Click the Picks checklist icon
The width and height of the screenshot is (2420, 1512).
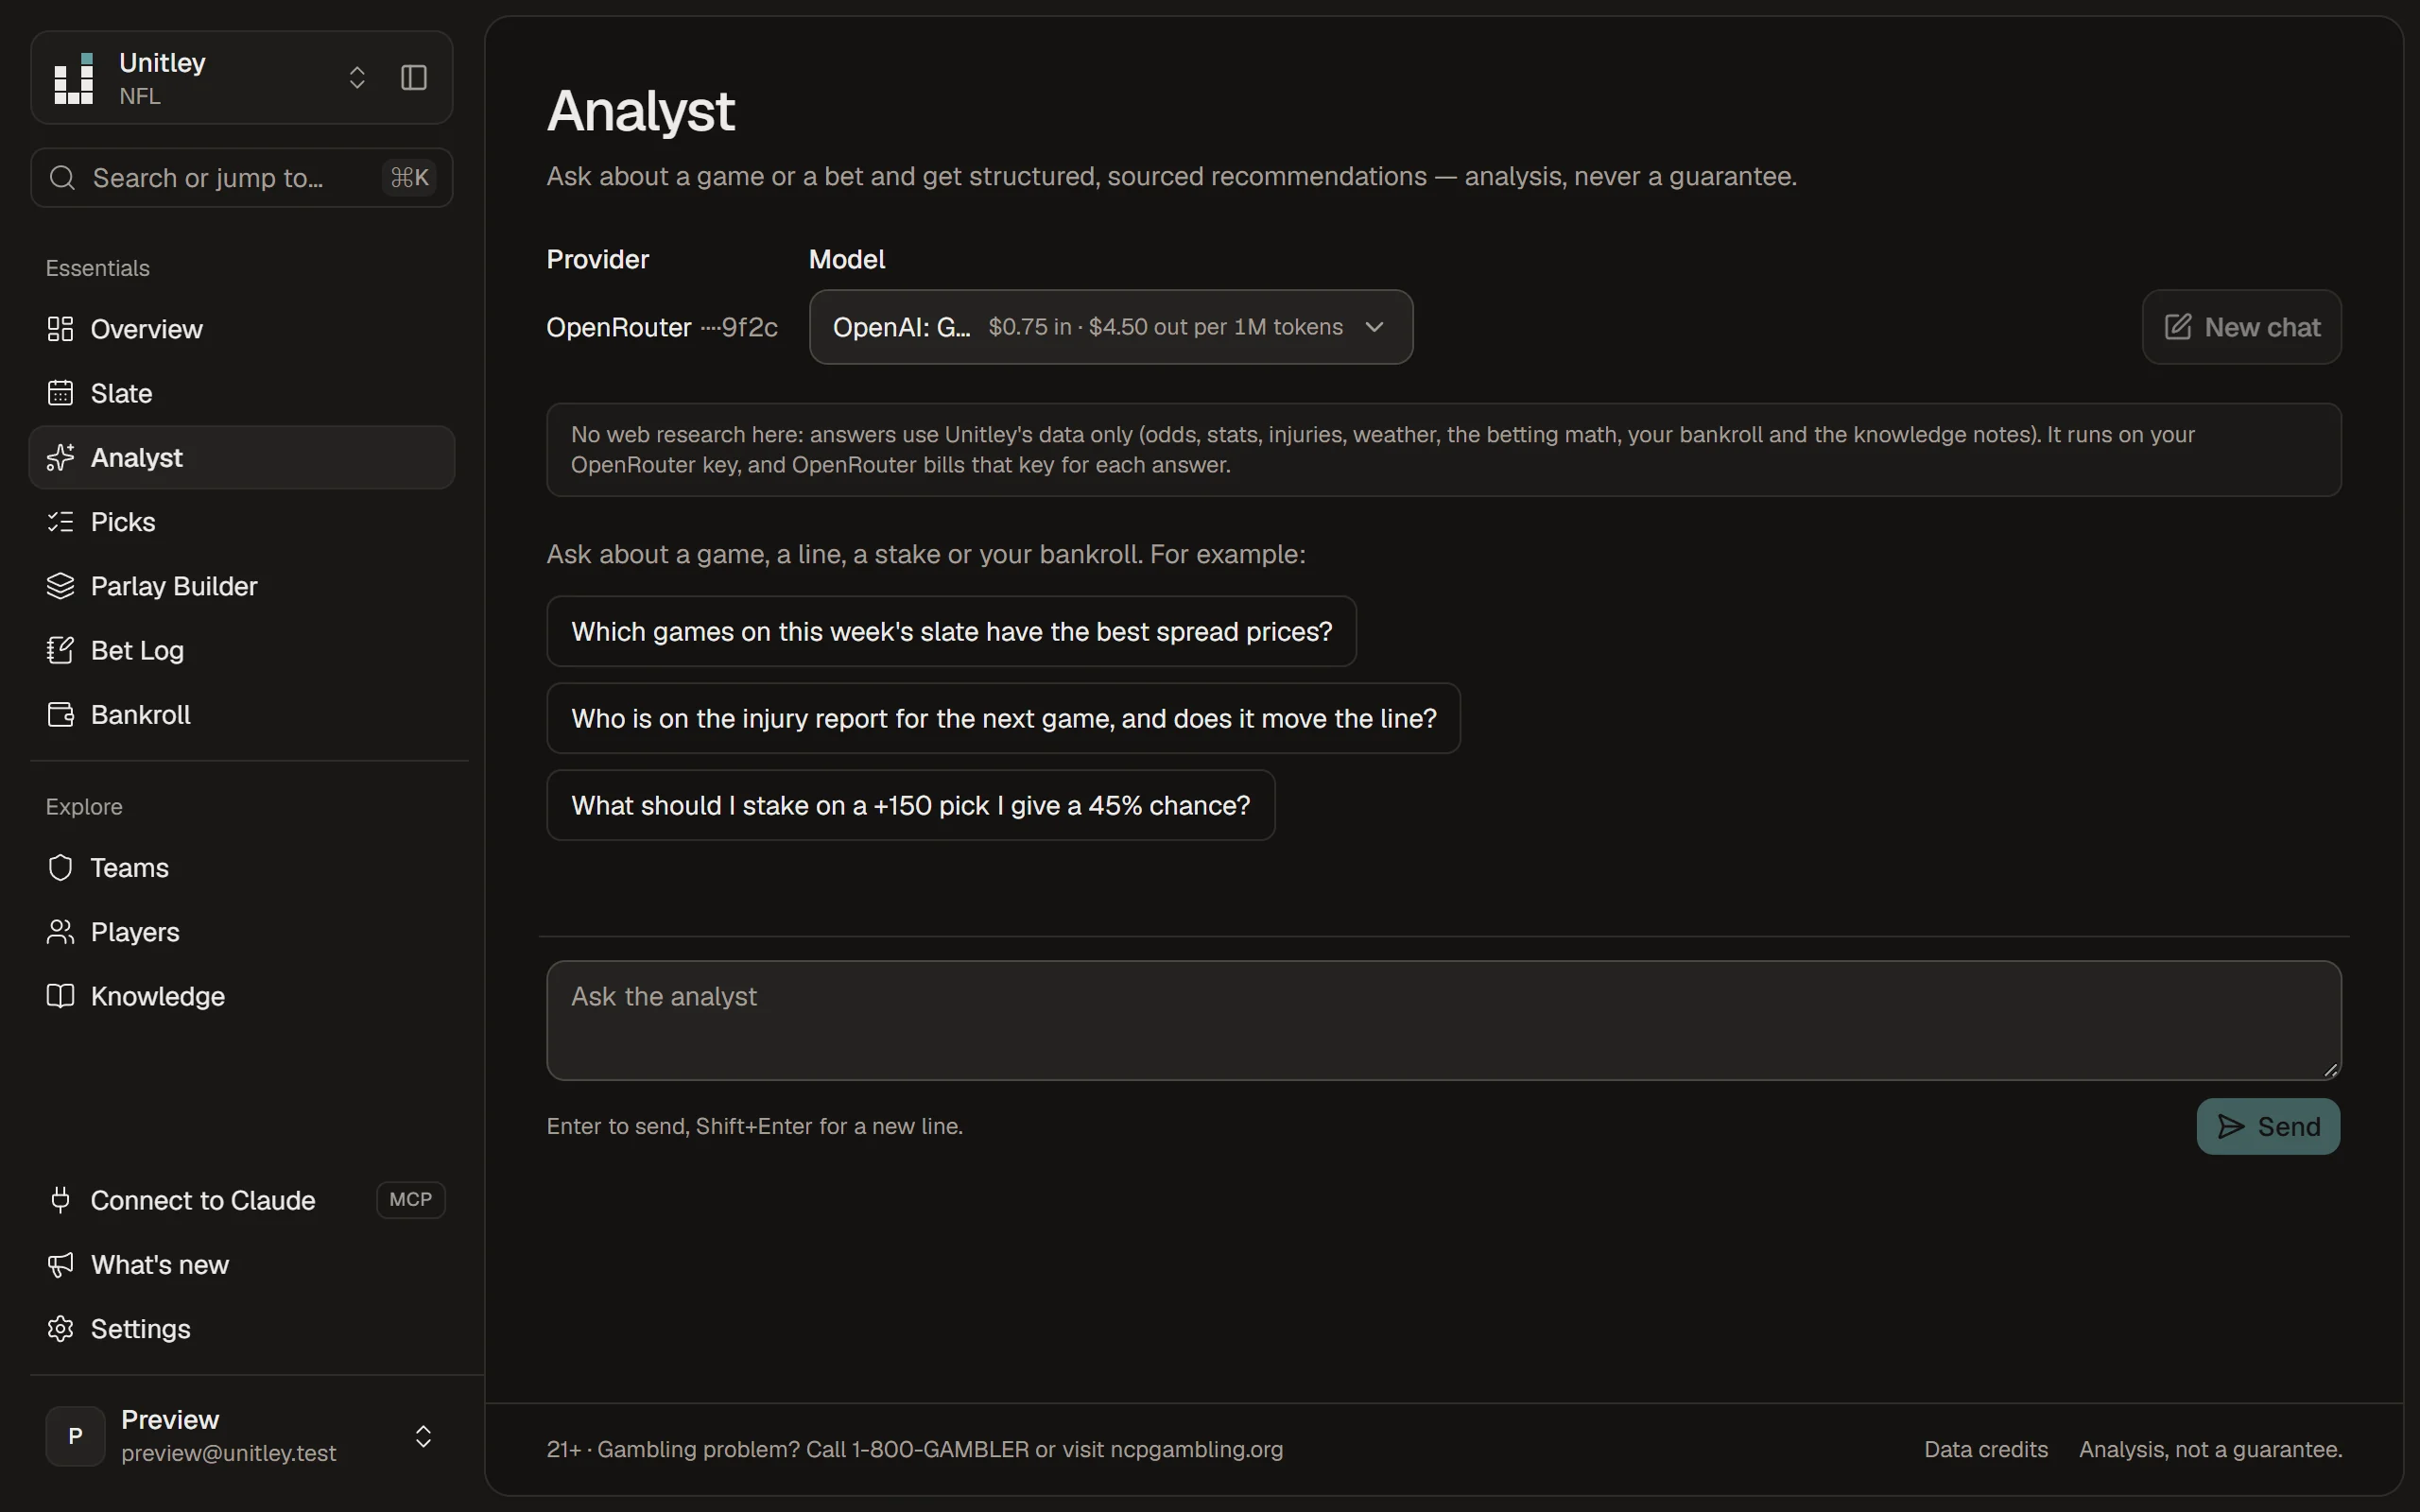point(60,521)
